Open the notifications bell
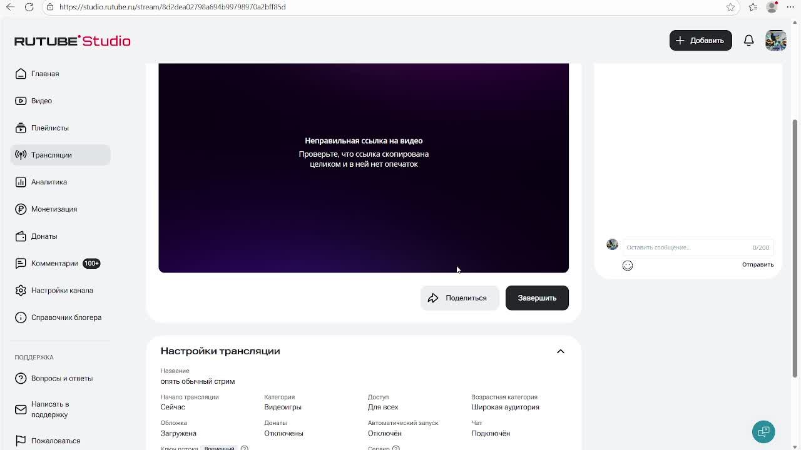 pos(748,41)
